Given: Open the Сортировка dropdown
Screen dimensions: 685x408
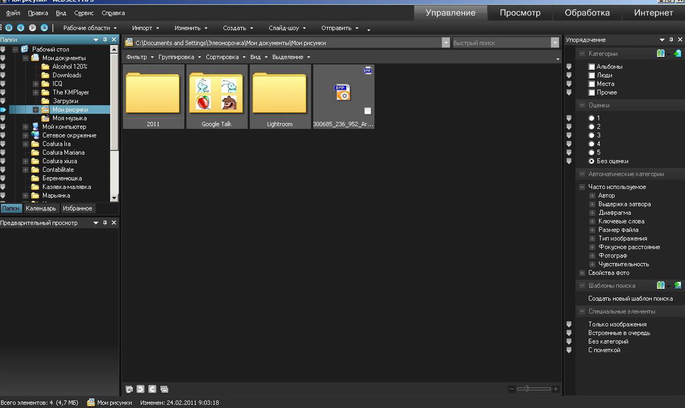Looking at the screenshot, I should [226, 57].
